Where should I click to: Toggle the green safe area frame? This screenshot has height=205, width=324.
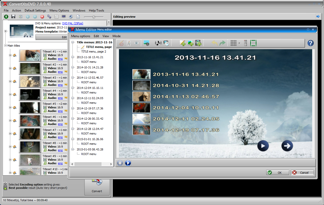click(x=253, y=43)
